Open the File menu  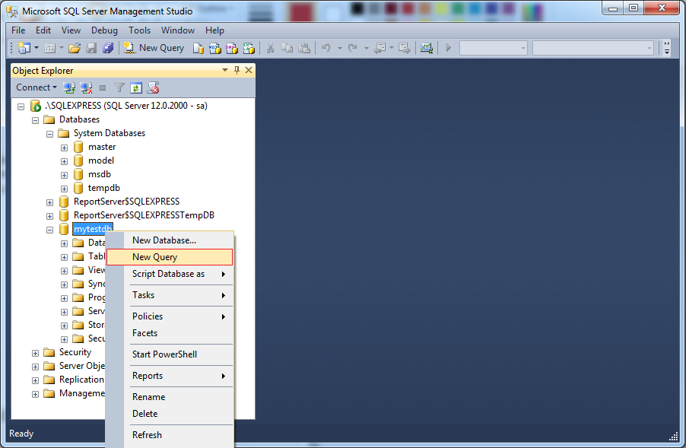18,30
